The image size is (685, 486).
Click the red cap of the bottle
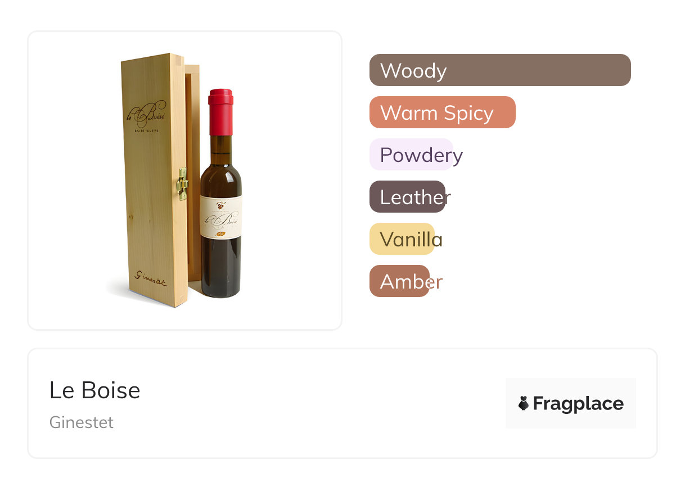pos(220,111)
